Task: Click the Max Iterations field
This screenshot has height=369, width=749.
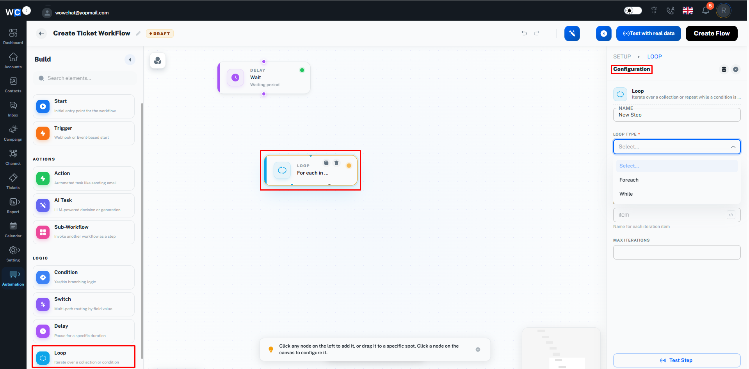Action: [677, 252]
